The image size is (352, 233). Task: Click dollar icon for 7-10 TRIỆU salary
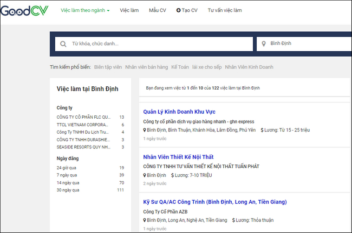click(172, 175)
